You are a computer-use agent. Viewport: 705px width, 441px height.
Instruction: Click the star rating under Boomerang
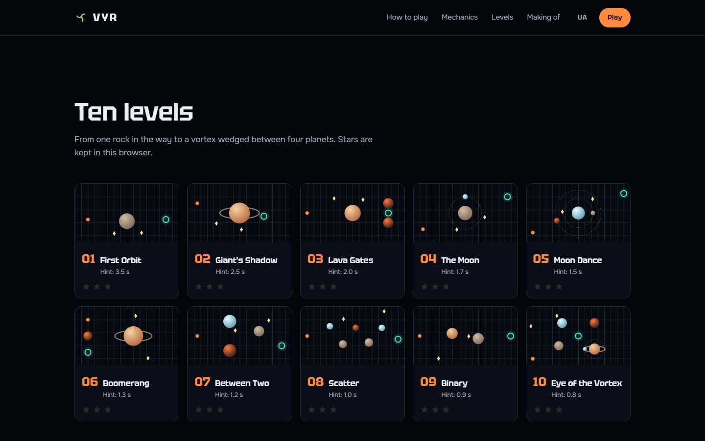pos(97,410)
